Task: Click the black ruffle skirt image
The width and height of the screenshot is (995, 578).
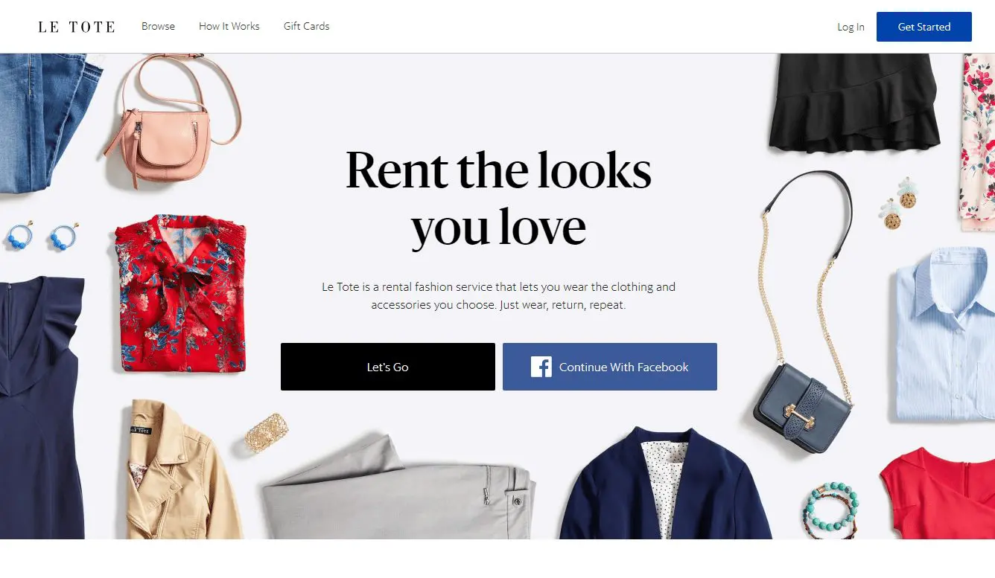Action: (x=855, y=103)
